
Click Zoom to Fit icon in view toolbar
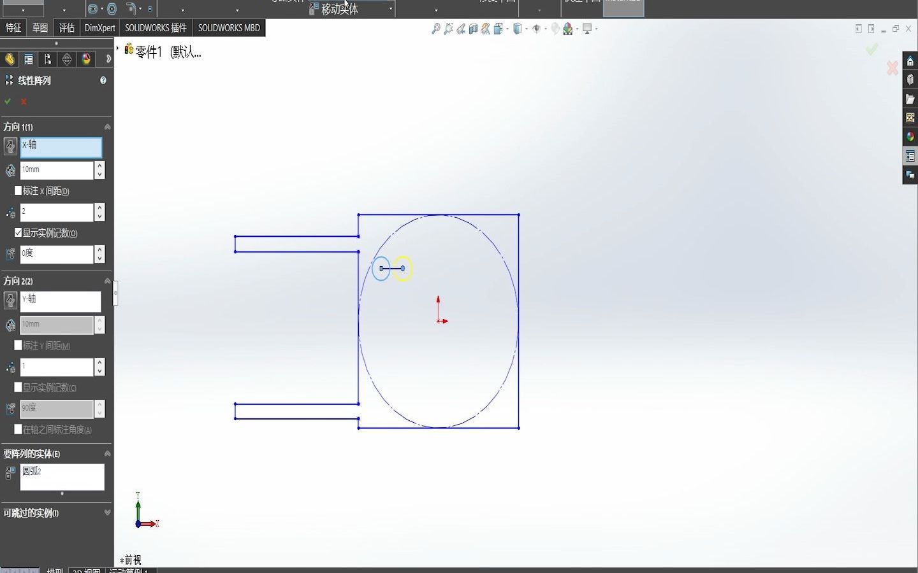pyautogui.click(x=436, y=29)
